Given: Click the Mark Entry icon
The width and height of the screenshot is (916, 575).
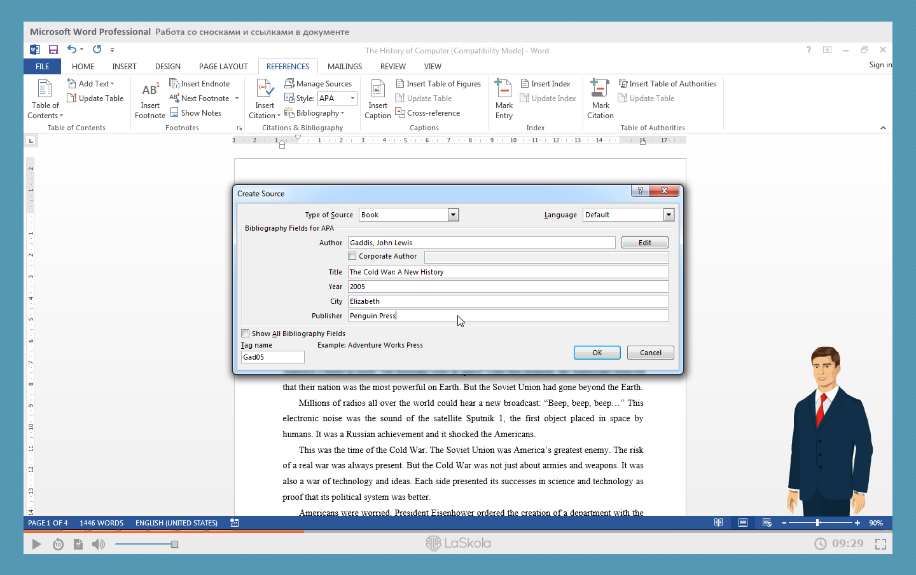Looking at the screenshot, I should click(504, 89).
